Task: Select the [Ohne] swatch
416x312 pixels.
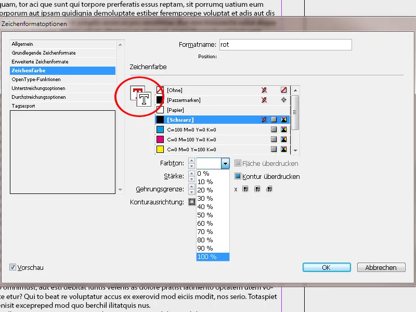Action: (223, 90)
